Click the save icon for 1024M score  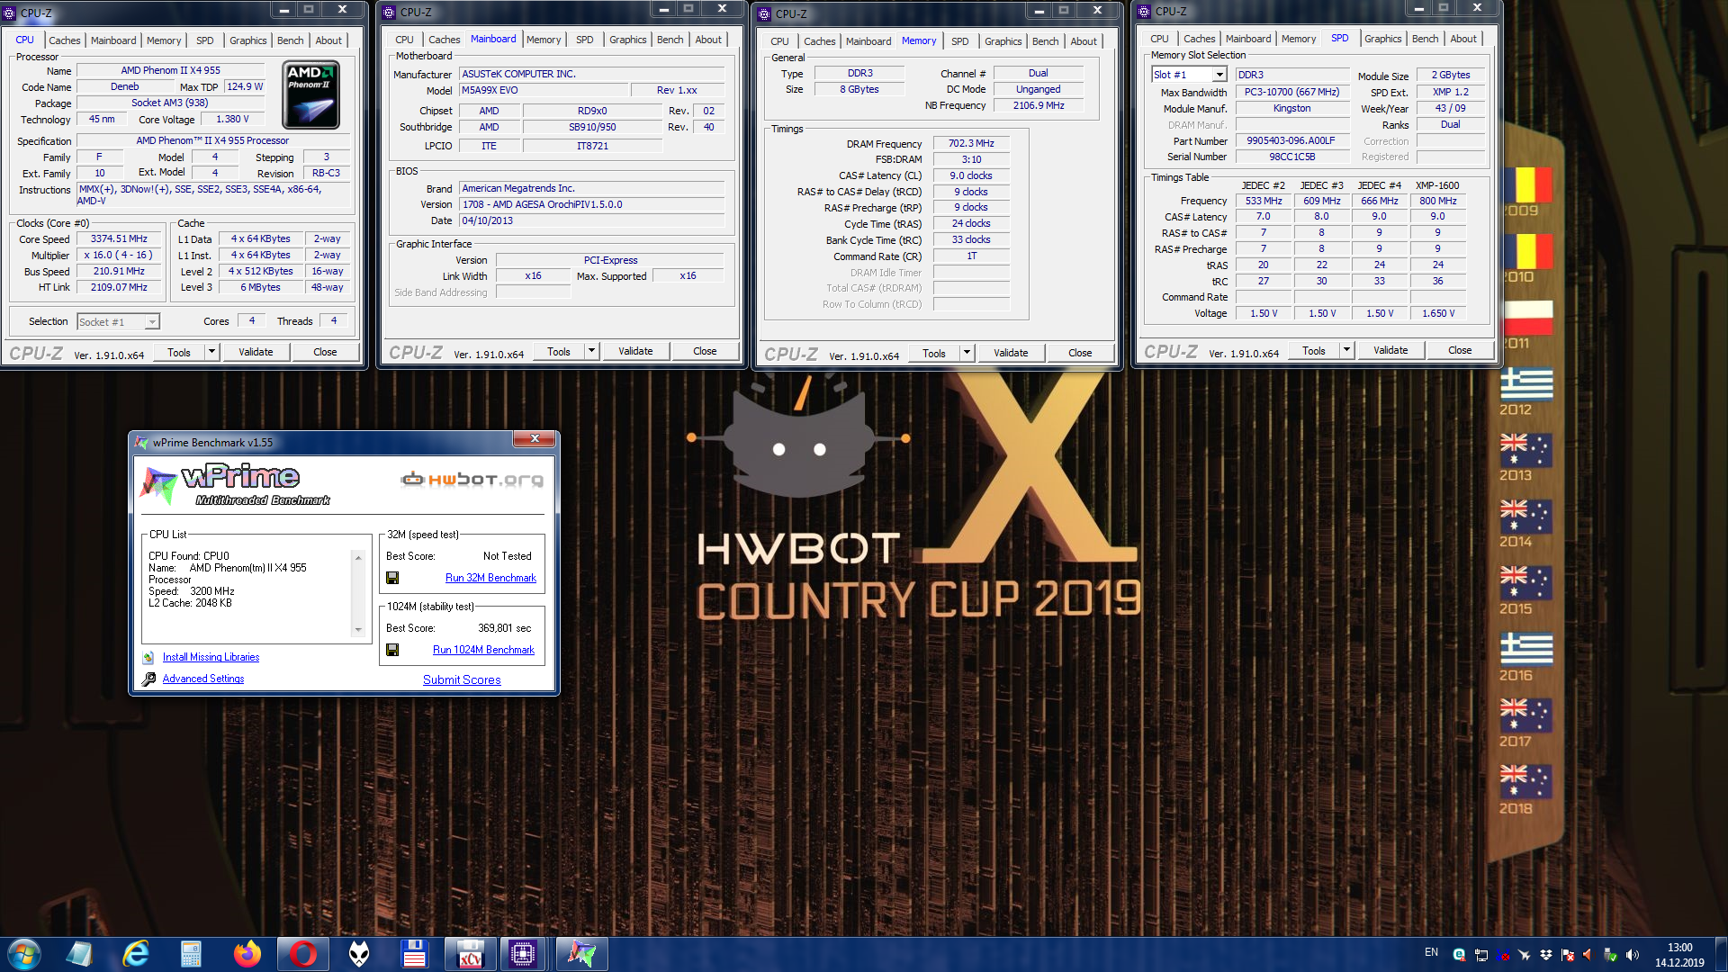(392, 650)
